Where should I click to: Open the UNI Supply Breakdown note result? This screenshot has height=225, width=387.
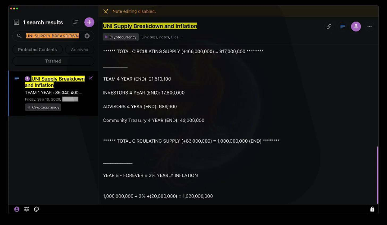click(x=54, y=82)
